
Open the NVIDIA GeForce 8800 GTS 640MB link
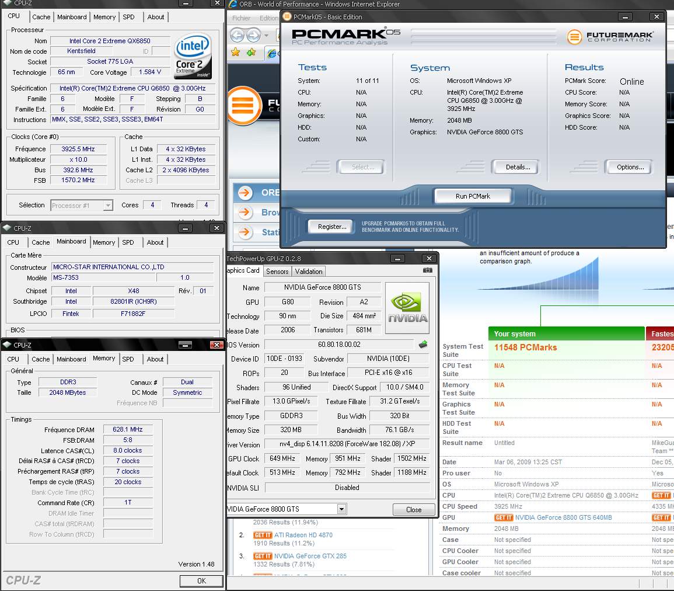563,517
